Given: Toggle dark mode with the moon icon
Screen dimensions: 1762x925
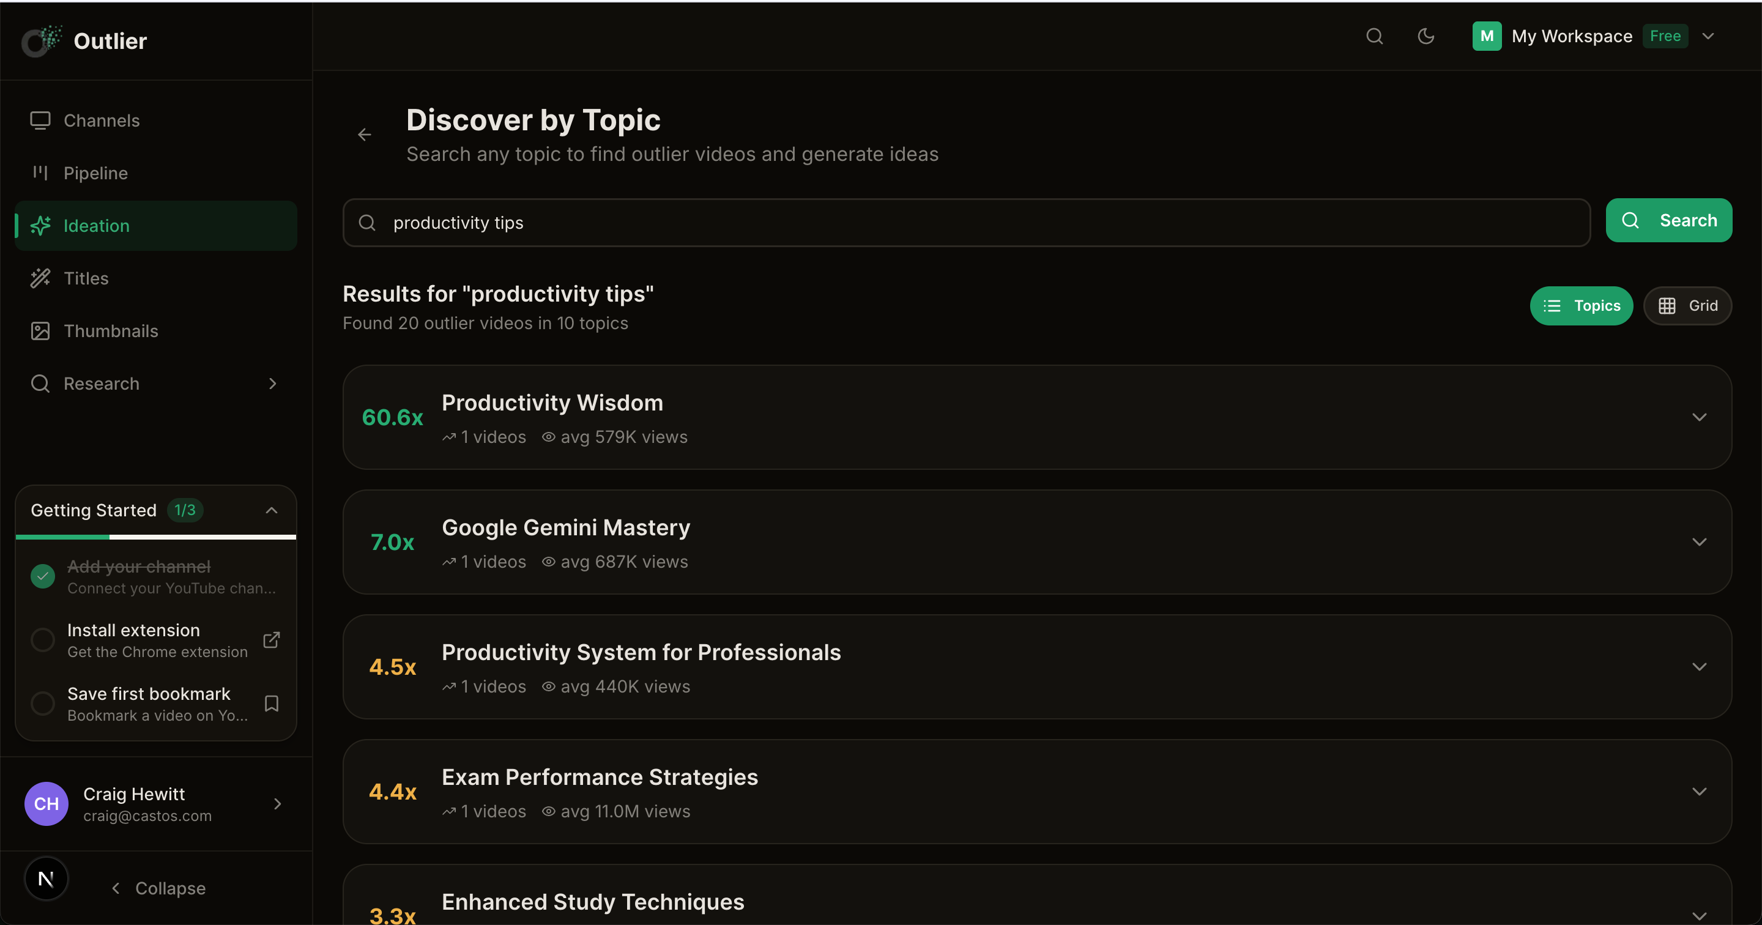Looking at the screenshot, I should coord(1426,36).
